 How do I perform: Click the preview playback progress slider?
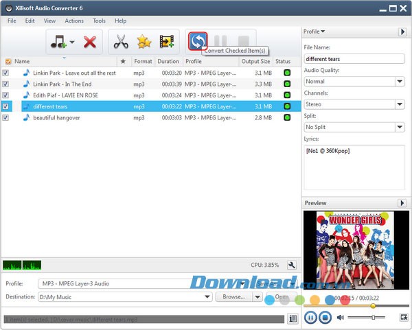(356, 306)
